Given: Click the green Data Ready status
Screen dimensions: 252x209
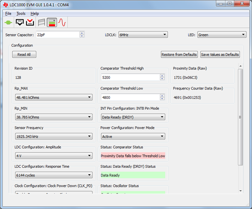Looking at the screenshot, I should (133, 175).
